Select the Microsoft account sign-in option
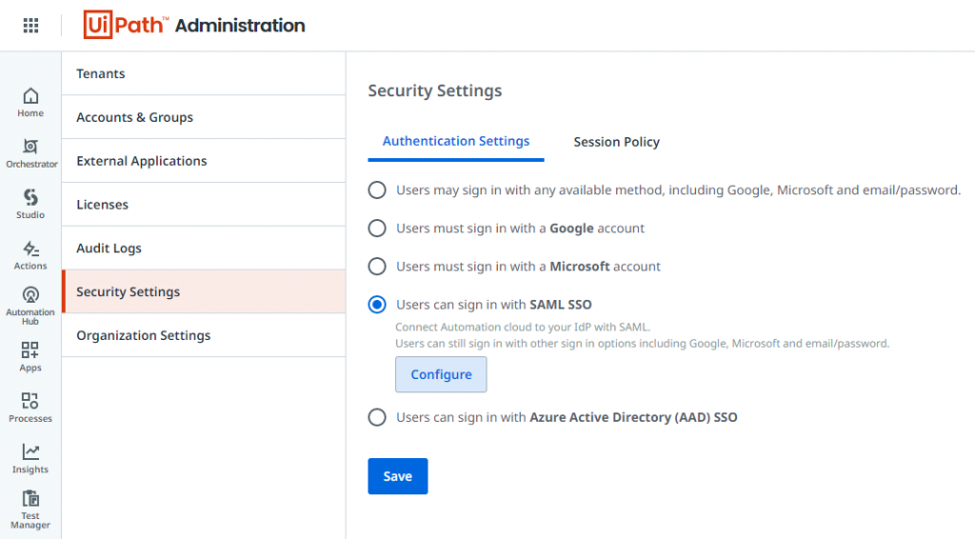 [377, 266]
